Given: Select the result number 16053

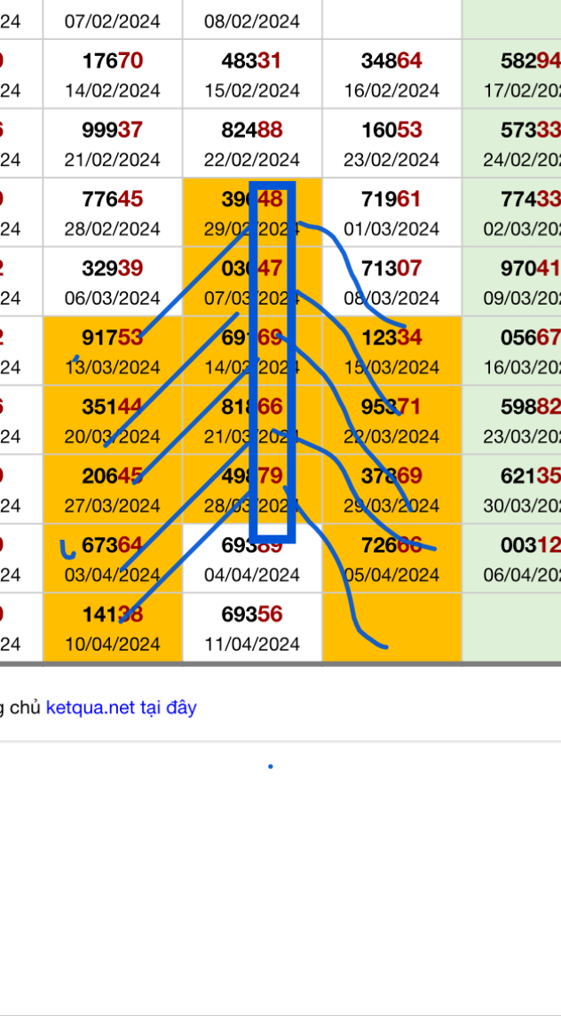Looking at the screenshot, I should (x=392, y=131).
